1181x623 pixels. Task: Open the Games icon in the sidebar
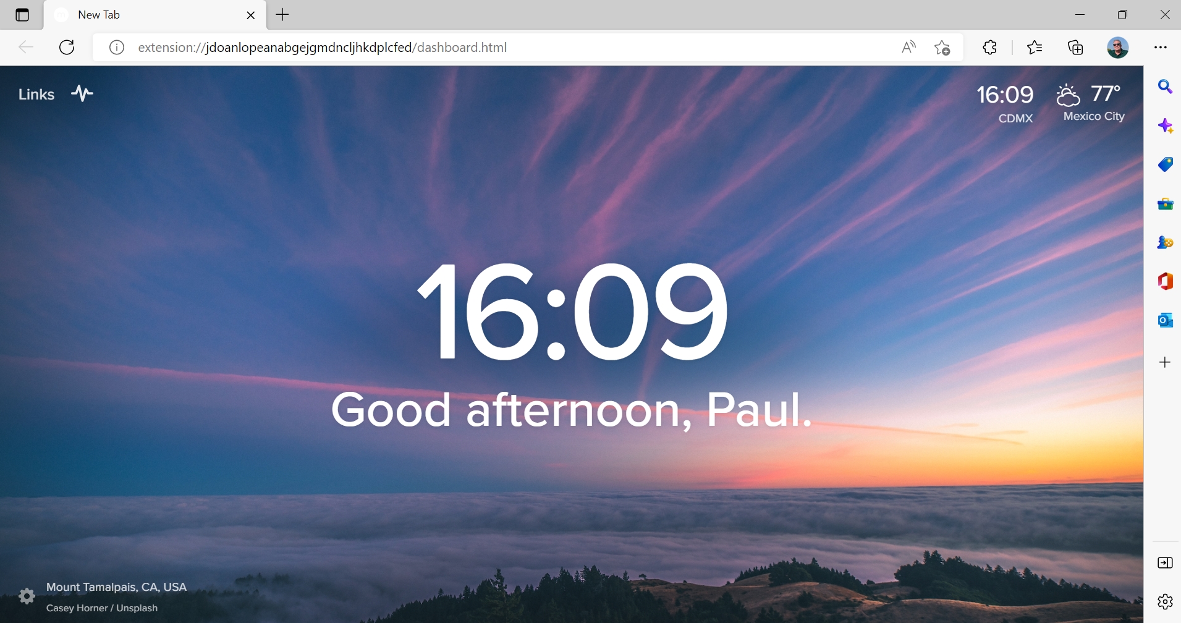[x=1165, y=243]
